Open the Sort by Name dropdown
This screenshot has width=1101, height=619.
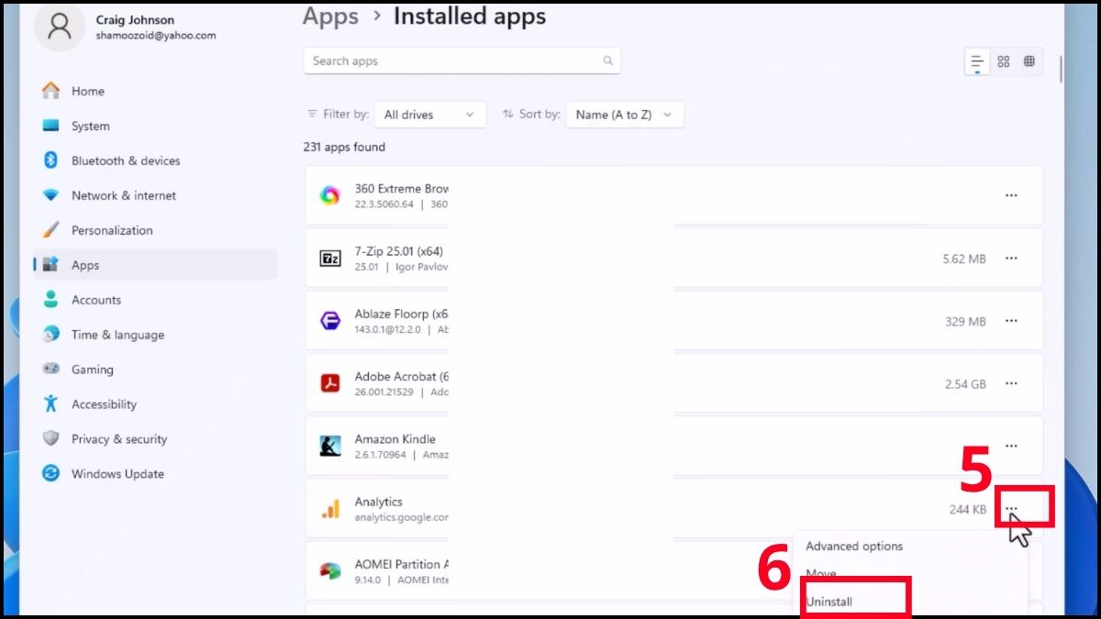click(625, 115)
